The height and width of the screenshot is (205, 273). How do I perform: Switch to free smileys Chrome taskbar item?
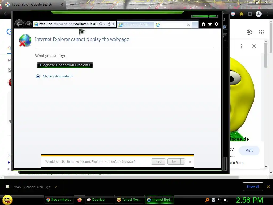59,200
